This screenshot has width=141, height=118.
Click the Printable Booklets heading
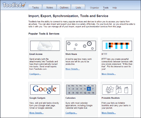point(111,98)
